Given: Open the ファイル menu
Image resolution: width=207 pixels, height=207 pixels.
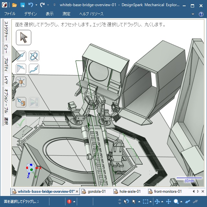Looking at the screenshot, I should click(x=10, y=14).
